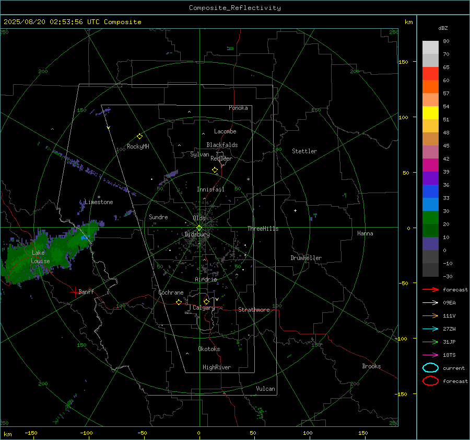Click the Calgary city label
Screen dimensions: 470x440
pyautogui.click(x=204, y=308)
